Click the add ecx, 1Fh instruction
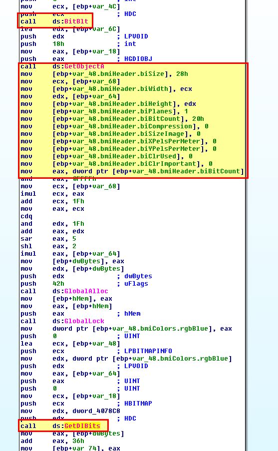This screenshot has width=278, height=451. pyautogui.click(x=52, y=201)
